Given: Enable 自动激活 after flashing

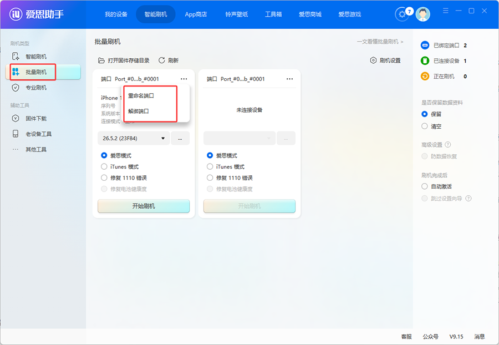Looking at the screenshot, I should pyautogui.click(x=425, y=186).
